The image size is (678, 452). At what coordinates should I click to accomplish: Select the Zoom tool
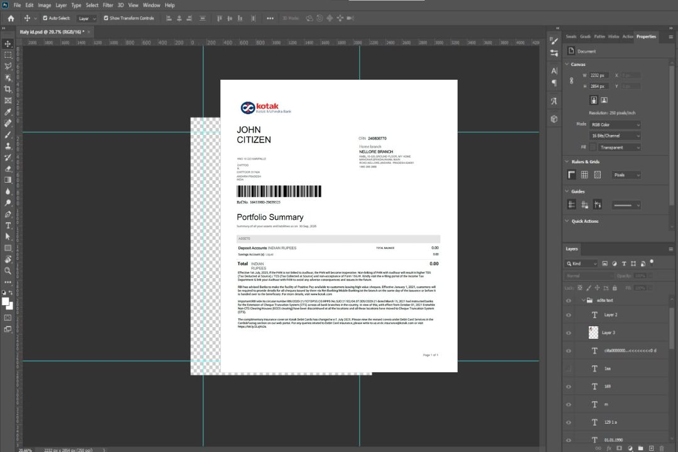point(8,271)
